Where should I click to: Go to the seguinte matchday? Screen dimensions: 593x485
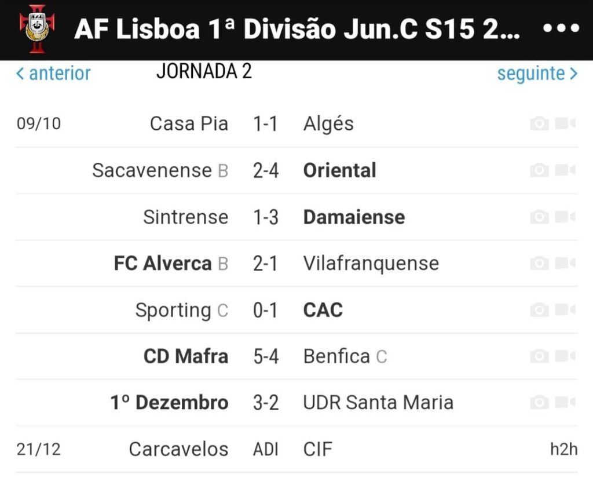coord(537,74)
